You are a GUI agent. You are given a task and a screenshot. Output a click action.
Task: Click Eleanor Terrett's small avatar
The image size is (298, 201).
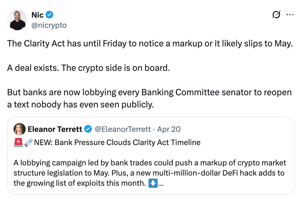click(20, 129)
